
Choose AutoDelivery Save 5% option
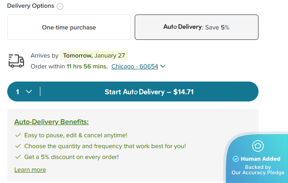[x=196, y=27]
